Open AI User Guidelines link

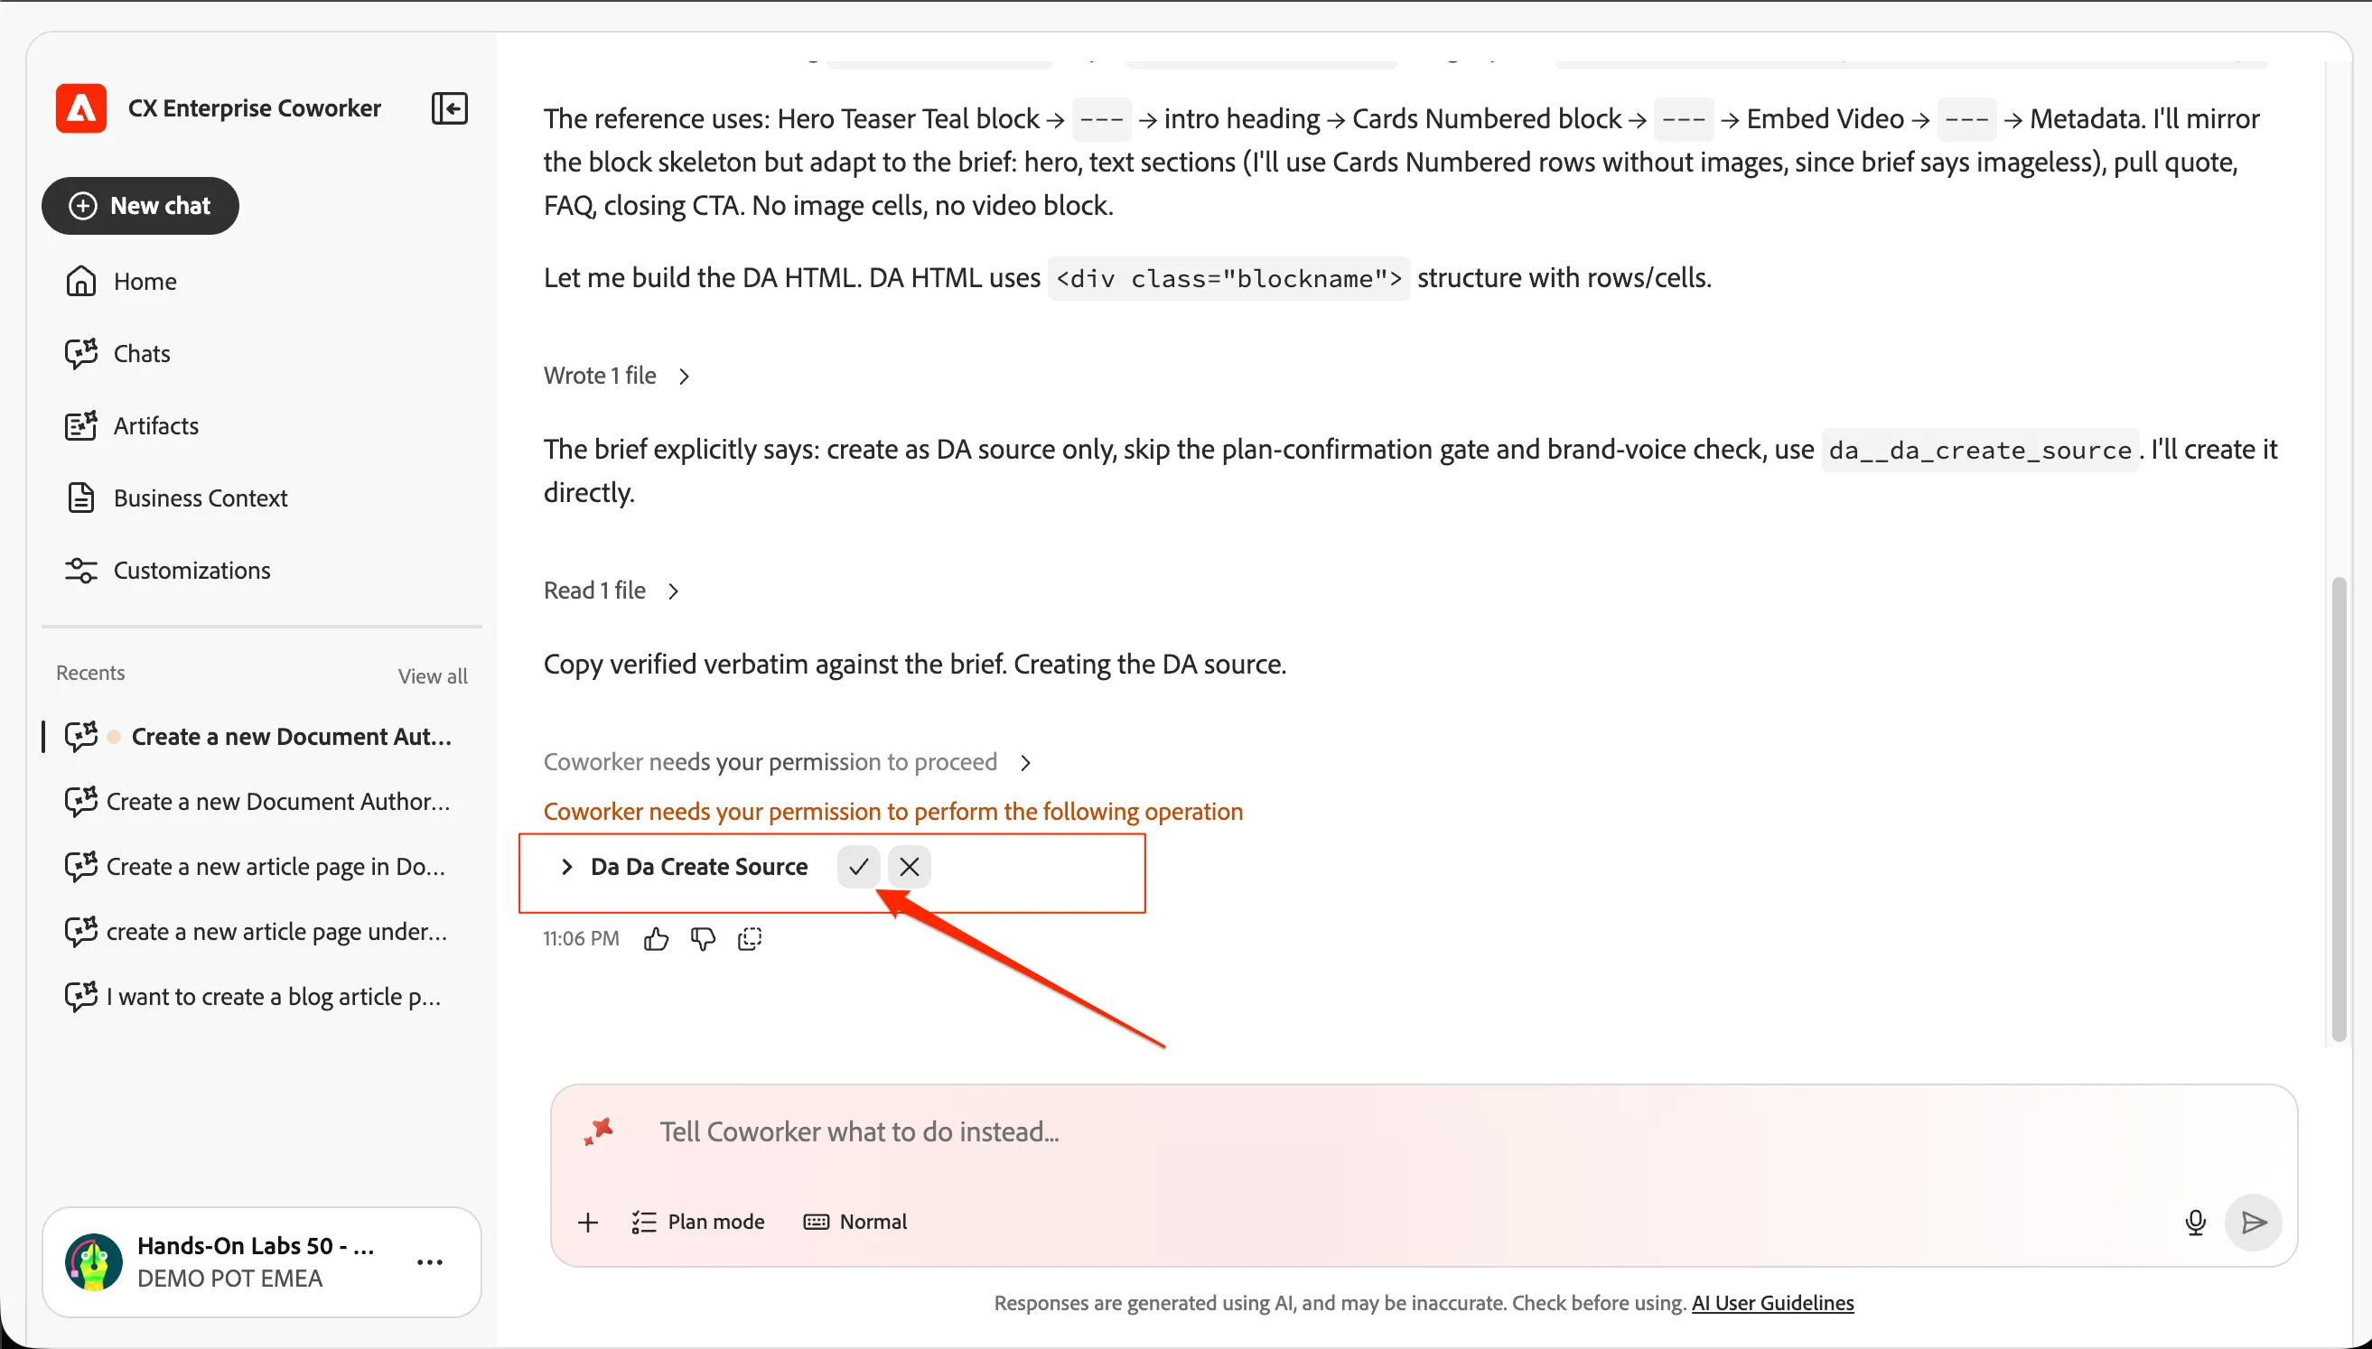click(1772, 1303)
